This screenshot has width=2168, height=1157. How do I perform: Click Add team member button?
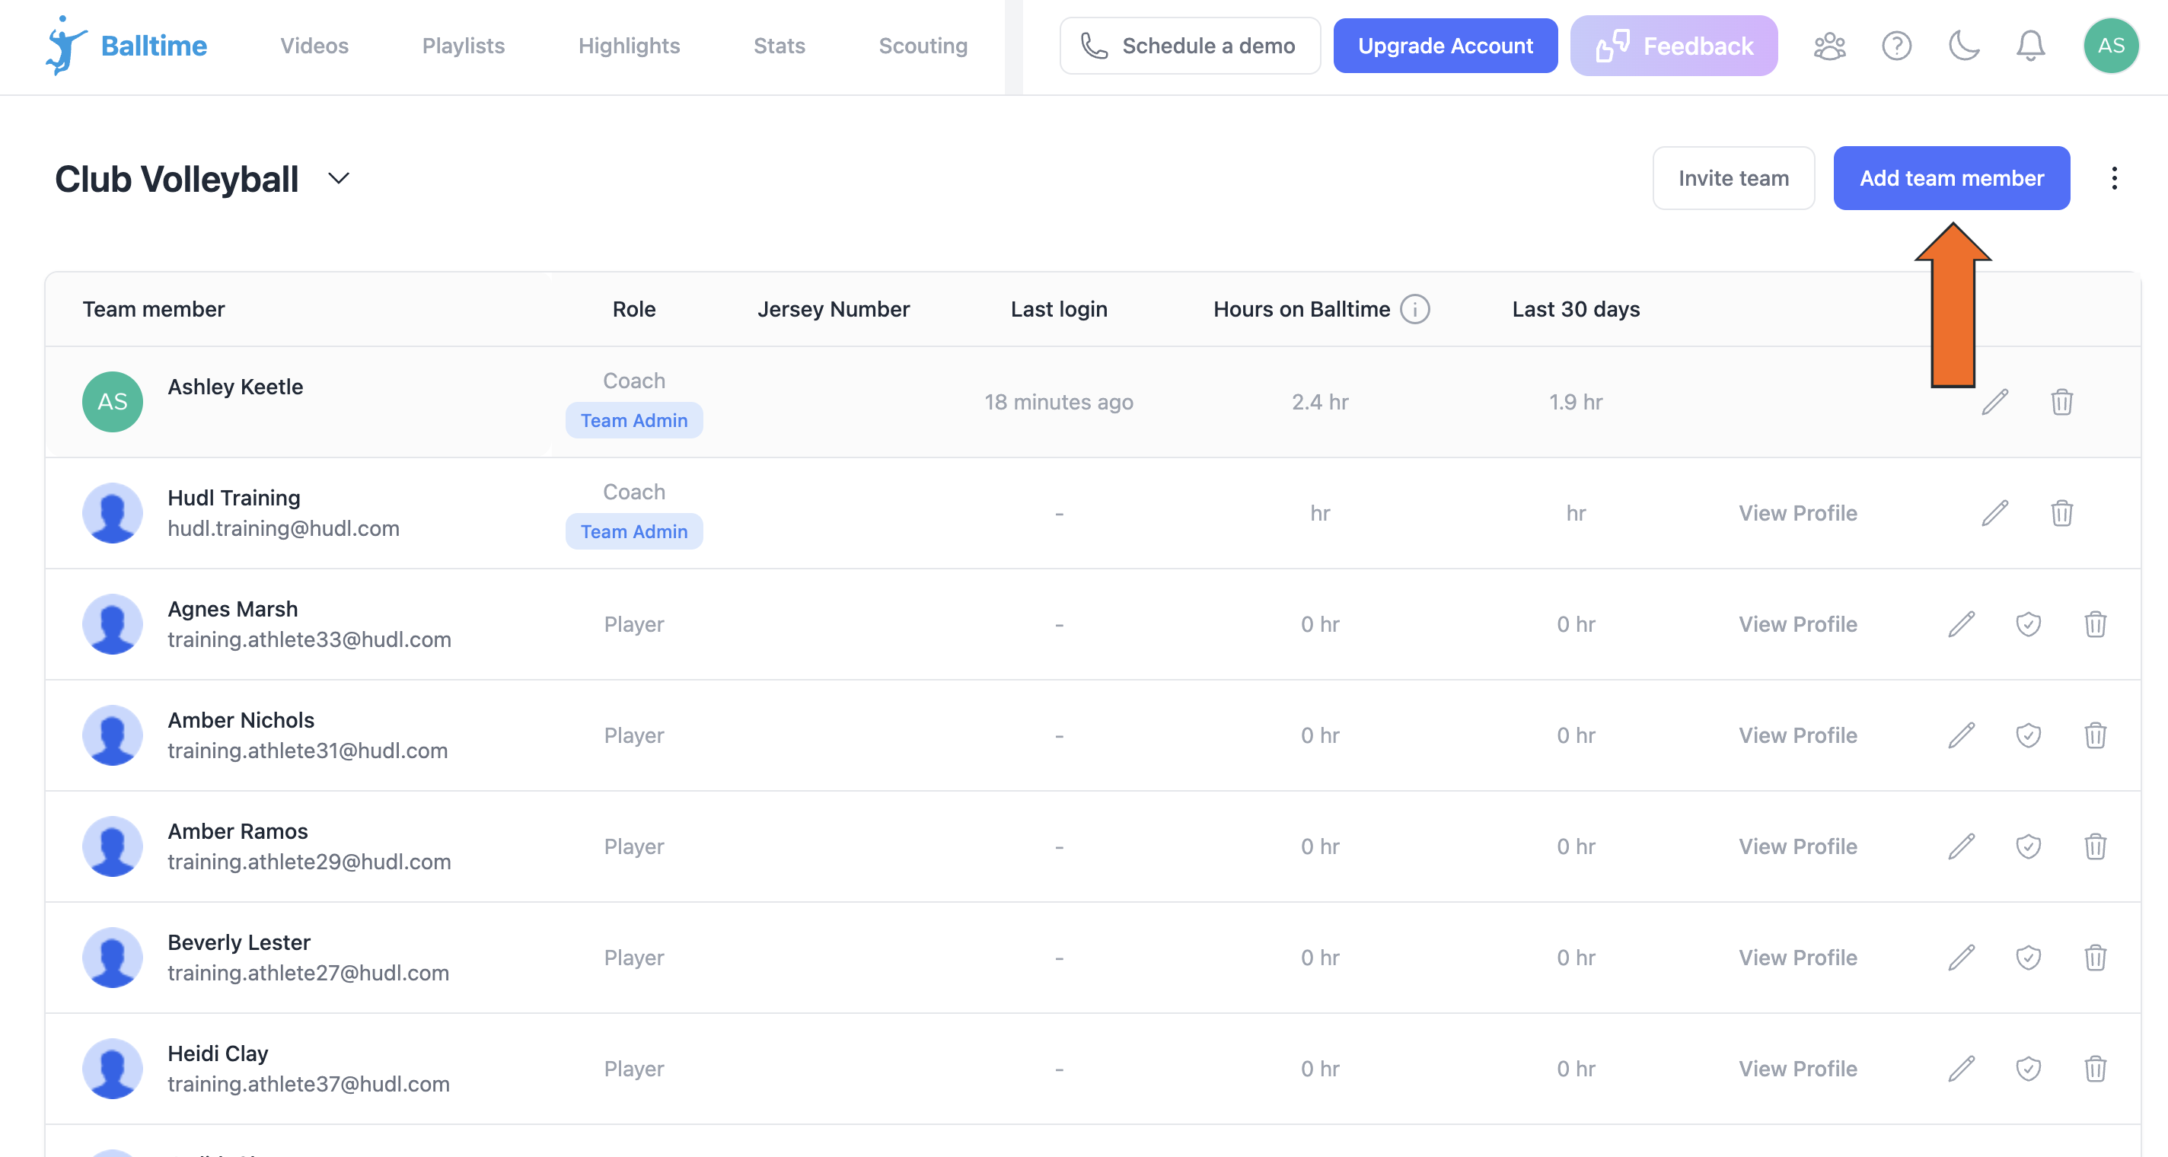(1952, 178)
